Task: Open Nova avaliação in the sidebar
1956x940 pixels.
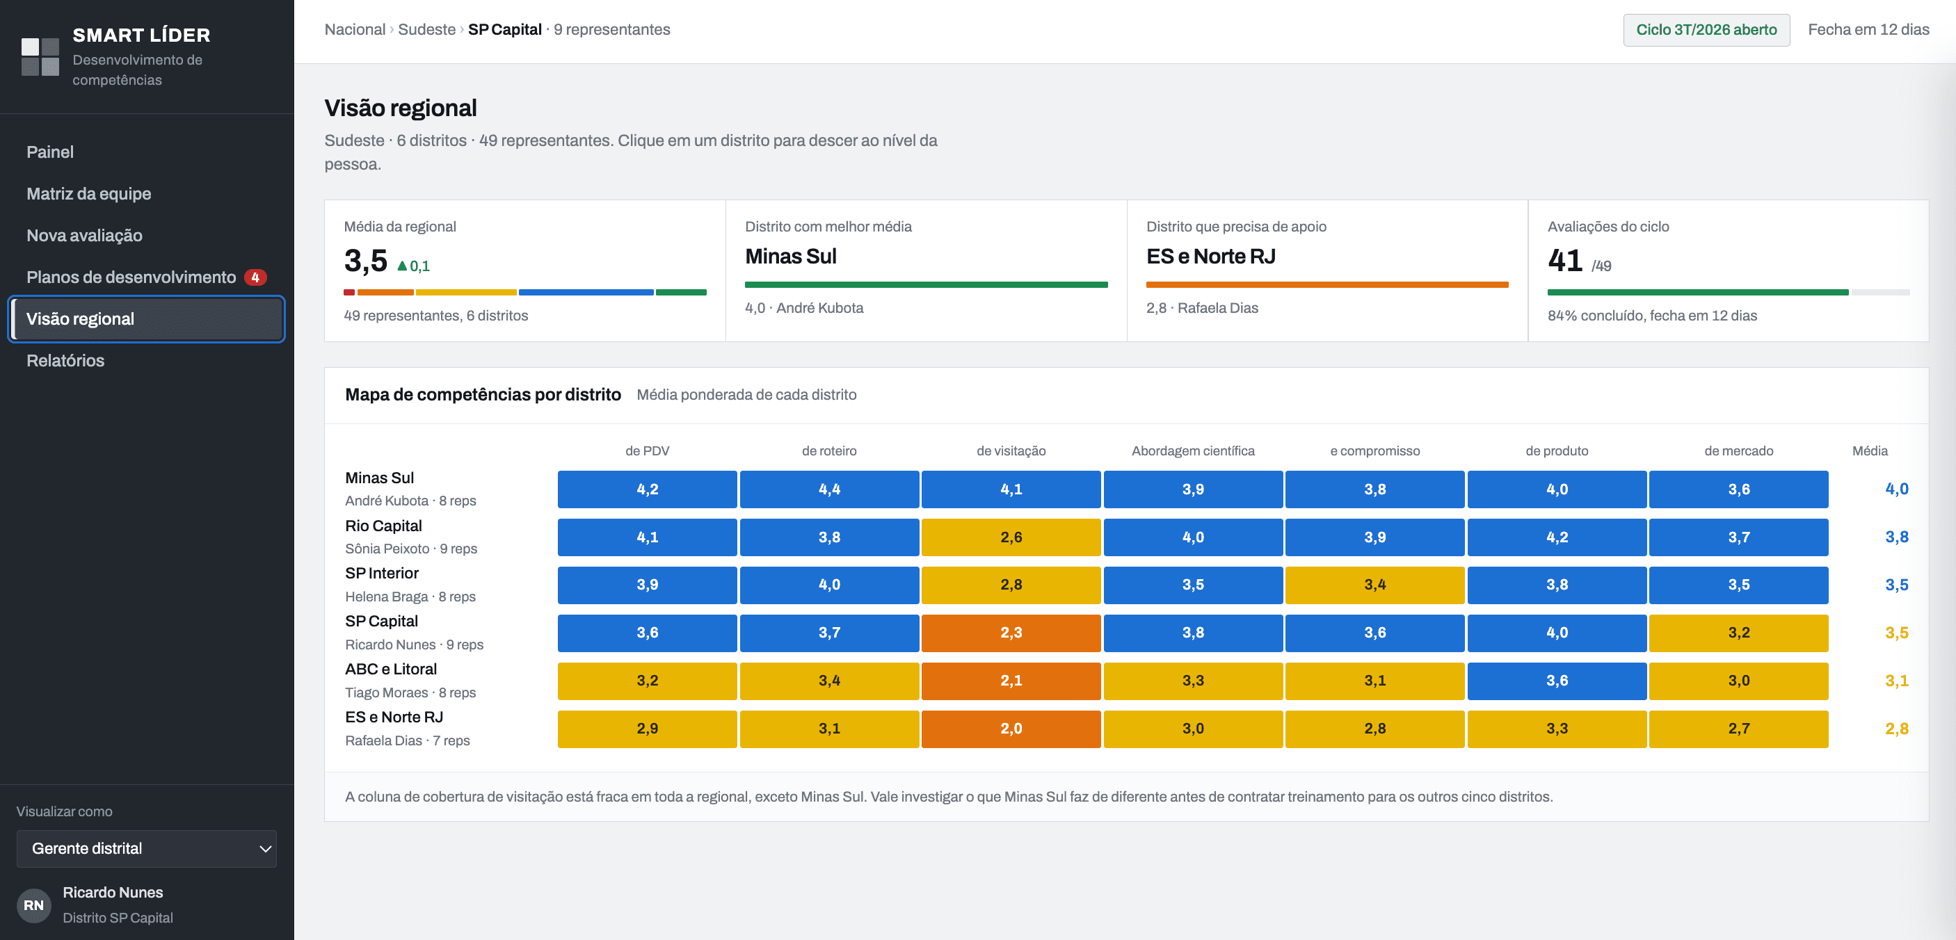Action: click(147, 235)
